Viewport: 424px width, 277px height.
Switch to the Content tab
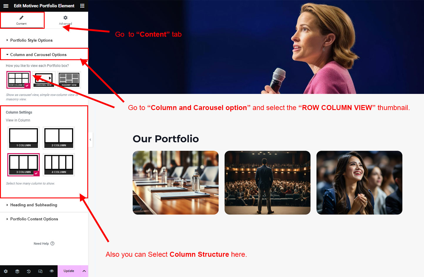[21, 20]
